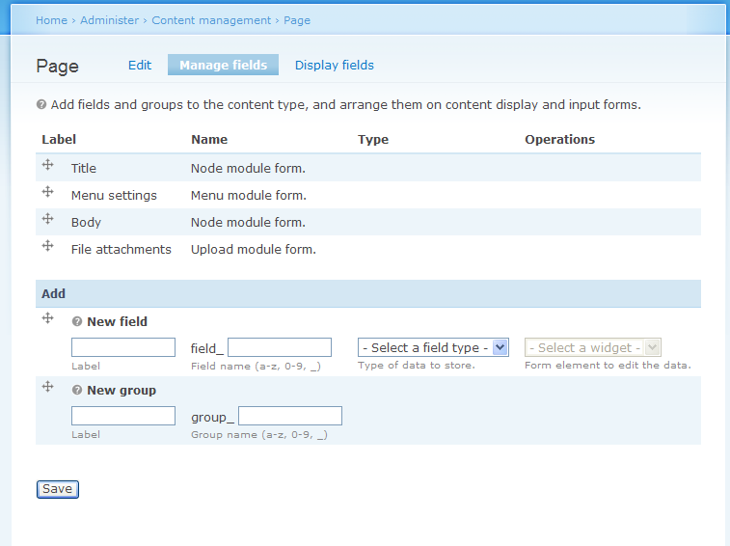Click the drag handle beside Body row

47,218
